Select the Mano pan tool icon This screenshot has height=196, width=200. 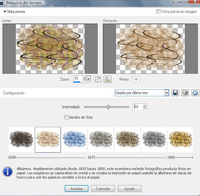coord(136,79)
